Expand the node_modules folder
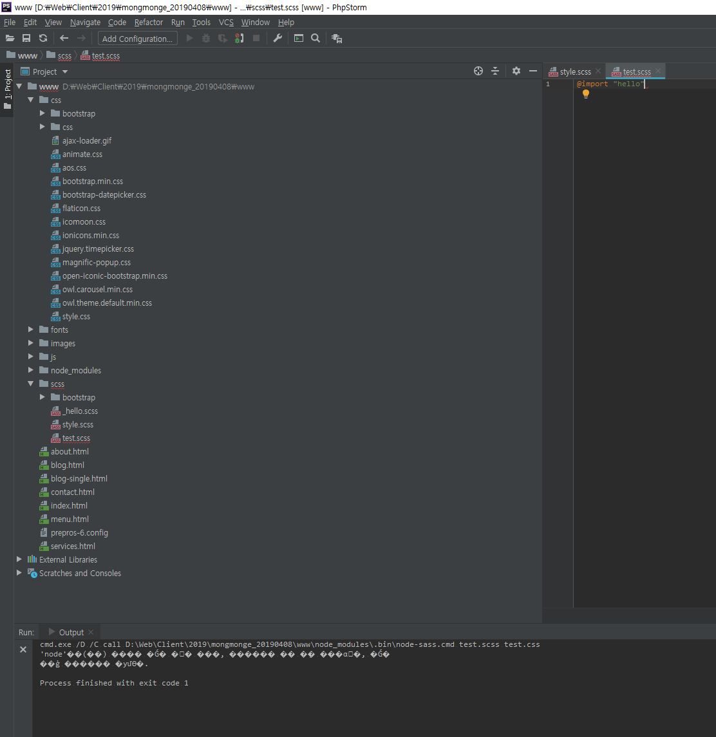 30,370
